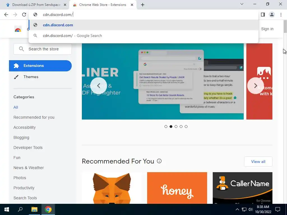
Task: Open Chrome's three-dot menu
Action: click(x=281, y=15)
